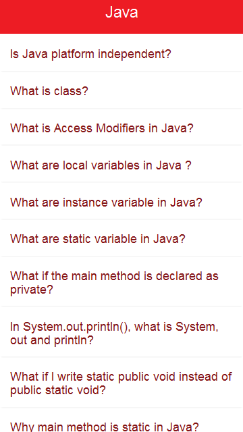Open 'Is Java platform independent?' question
Screen dimensions: 243x432
pyautogui.click(x=122, y=53)
